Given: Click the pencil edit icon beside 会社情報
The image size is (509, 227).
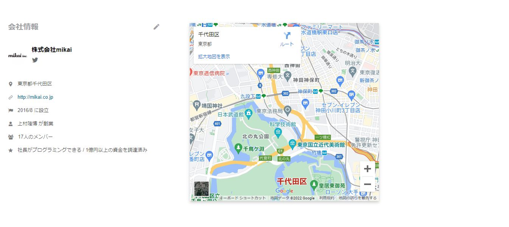Looking at the screenshot, I should click(156, 27).
